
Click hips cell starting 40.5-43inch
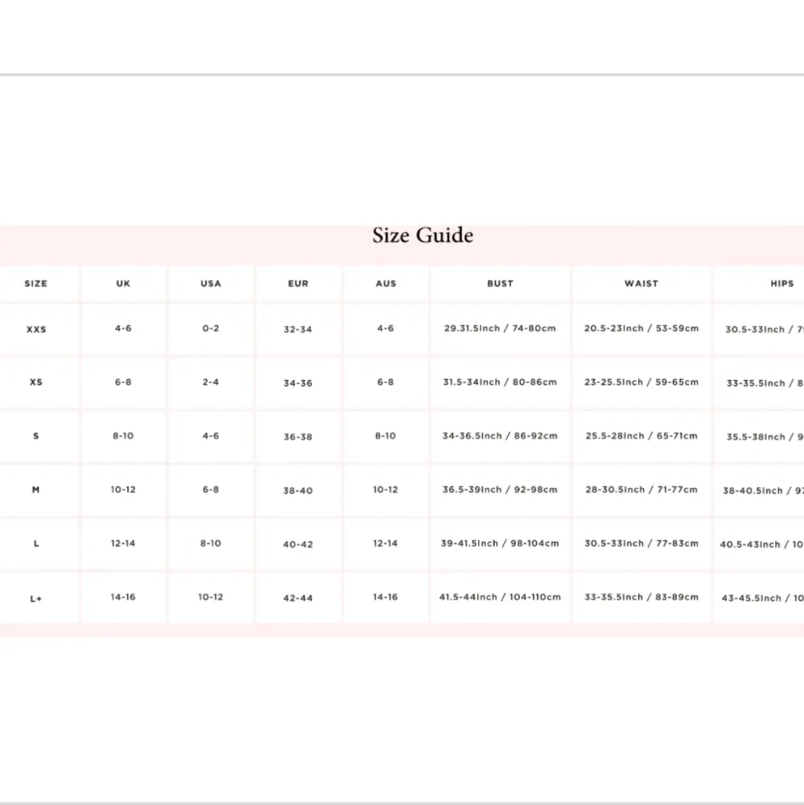click(762, 545)
